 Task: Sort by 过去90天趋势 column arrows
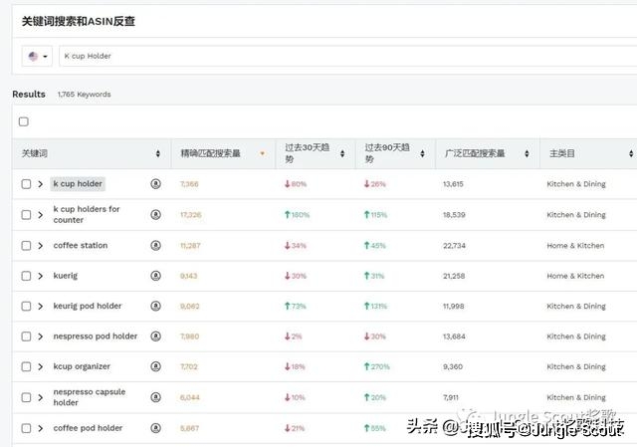(422, 153)
